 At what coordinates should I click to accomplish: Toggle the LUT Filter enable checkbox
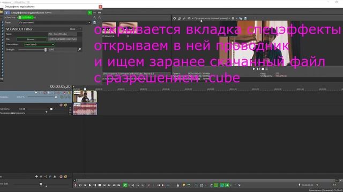(x=20, y=18)
